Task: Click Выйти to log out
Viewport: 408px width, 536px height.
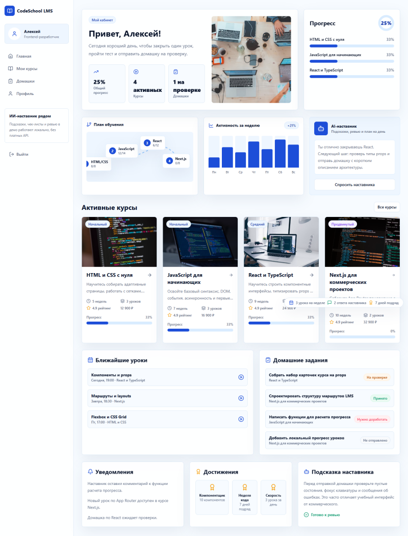Action: click(x=37, y=154)
